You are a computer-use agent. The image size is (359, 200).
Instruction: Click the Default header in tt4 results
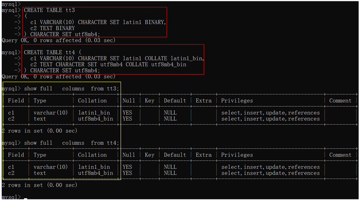click(x=175, y=155)
